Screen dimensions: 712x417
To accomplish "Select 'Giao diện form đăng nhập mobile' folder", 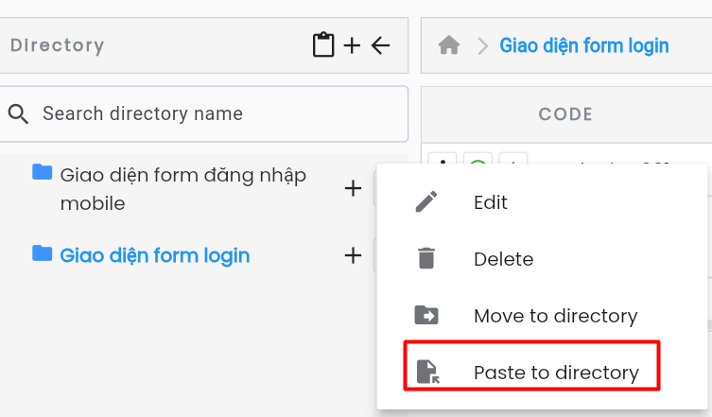I will click(x=183, y=189).
